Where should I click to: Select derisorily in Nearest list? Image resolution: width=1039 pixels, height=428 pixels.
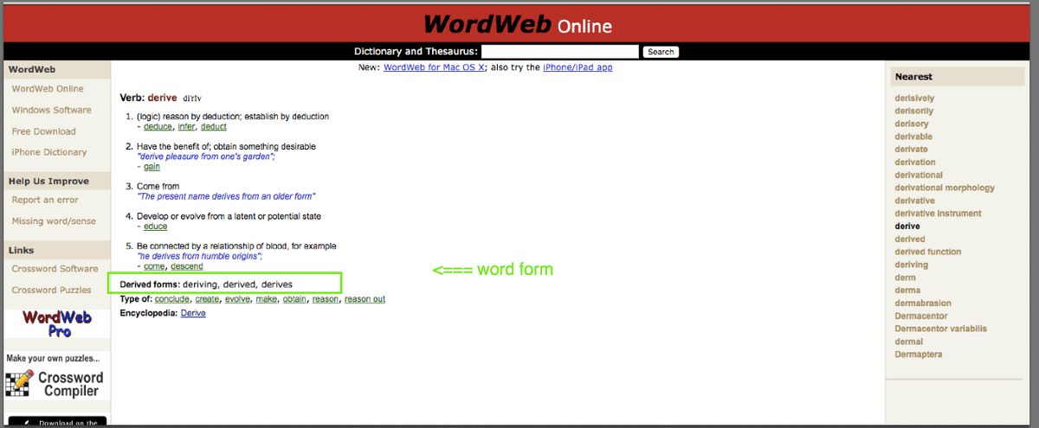point(914,111)
